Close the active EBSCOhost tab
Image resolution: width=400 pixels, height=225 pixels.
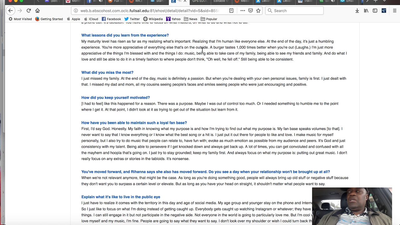tap(185, 1)
